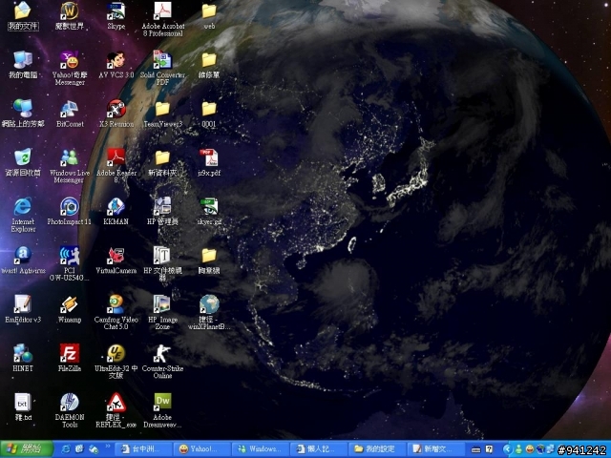Open the Windows Start (開始) menu
The image size is (611, 458).
pyautogui.click(x=27, y=449)
